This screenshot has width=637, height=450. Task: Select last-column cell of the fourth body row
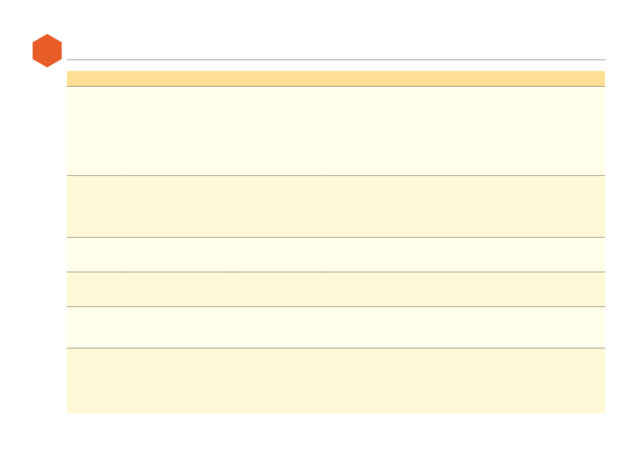pos(463,289)
